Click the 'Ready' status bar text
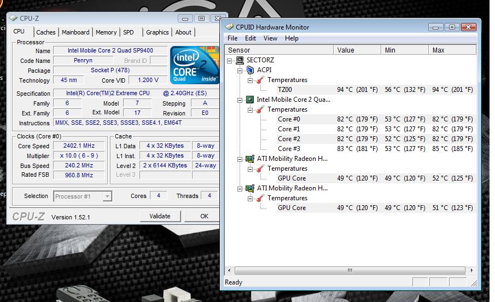This screenshot has width=495, height=302. pos(234,282)
